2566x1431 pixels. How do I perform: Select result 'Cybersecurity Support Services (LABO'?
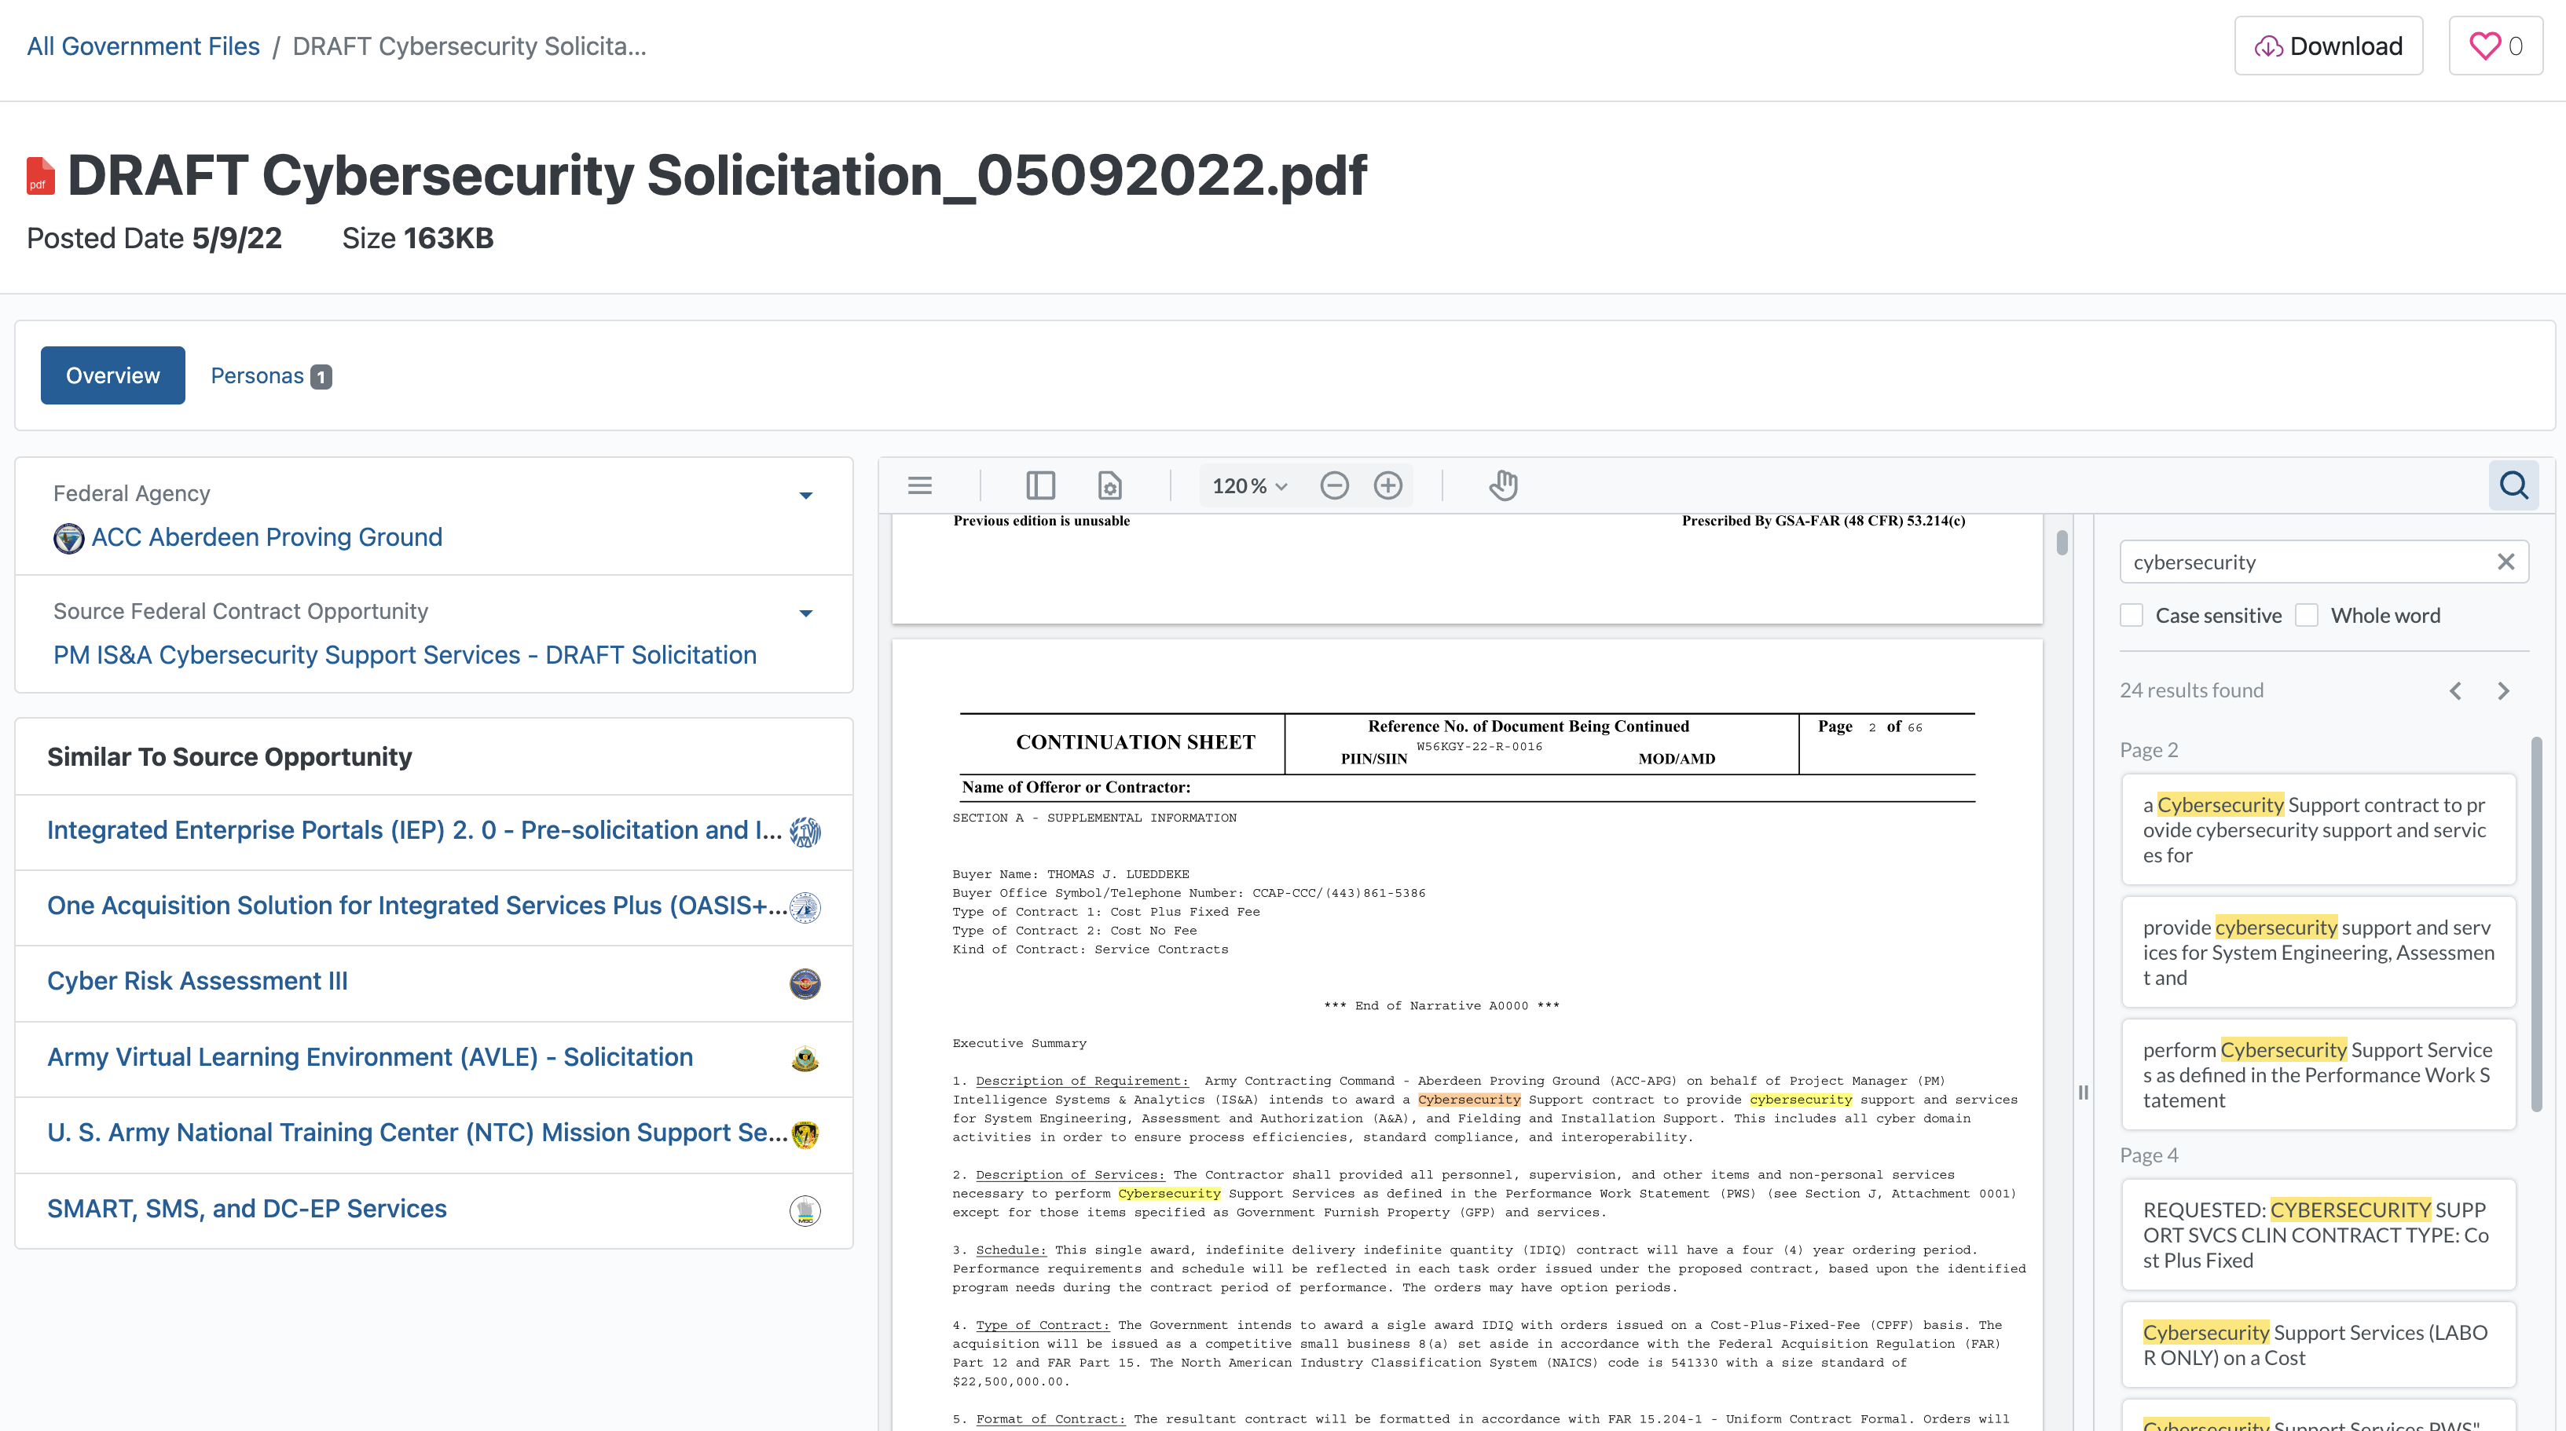coord(2318,1345)
